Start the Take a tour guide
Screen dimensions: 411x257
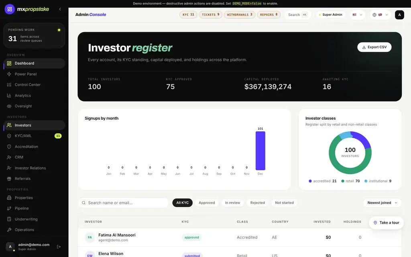(386, 222)
